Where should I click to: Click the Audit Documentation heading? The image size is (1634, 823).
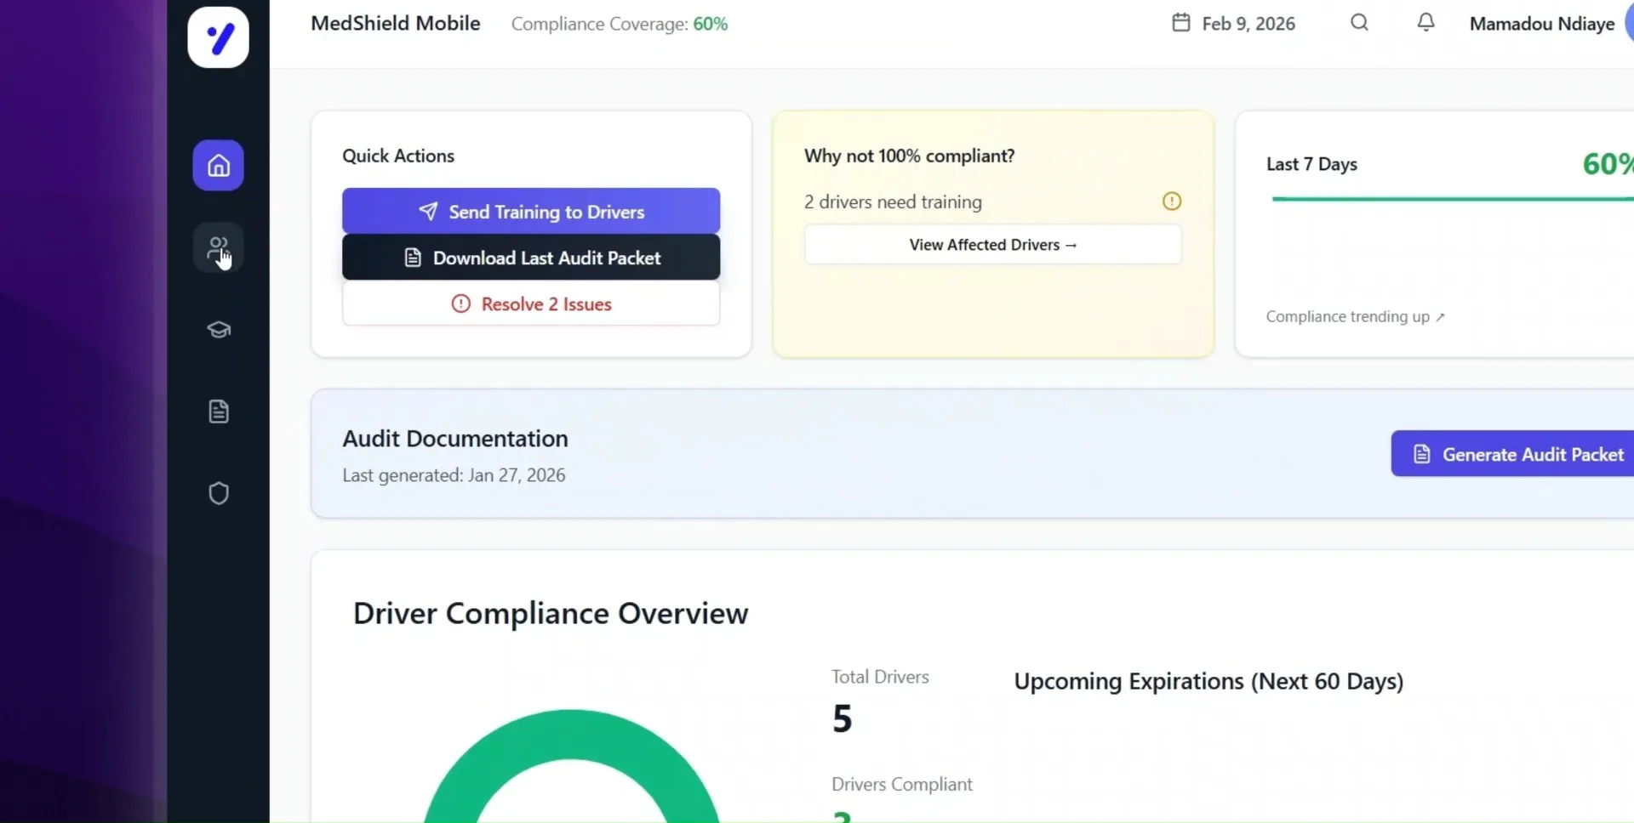pyautogui.click(x=455, y=439)
